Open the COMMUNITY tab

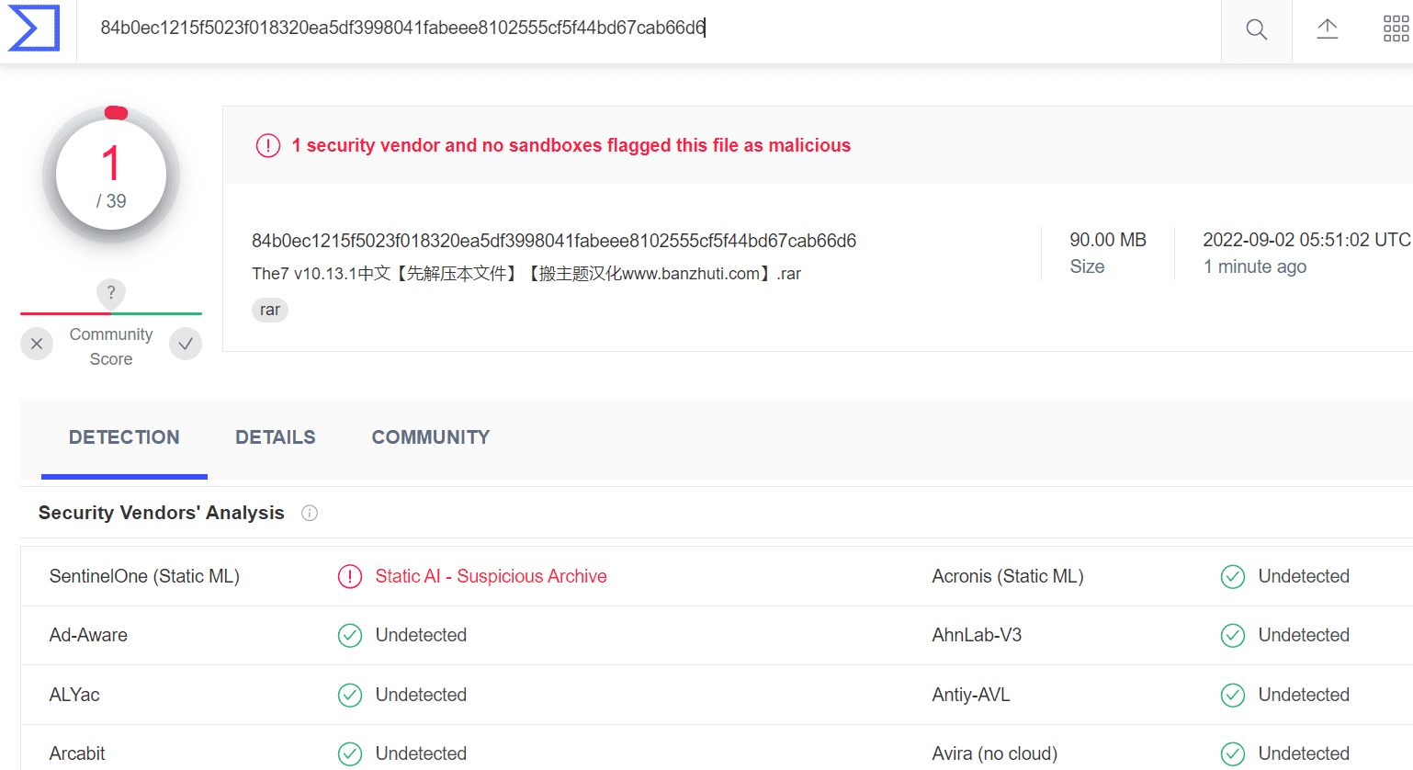tap(431, 437)
